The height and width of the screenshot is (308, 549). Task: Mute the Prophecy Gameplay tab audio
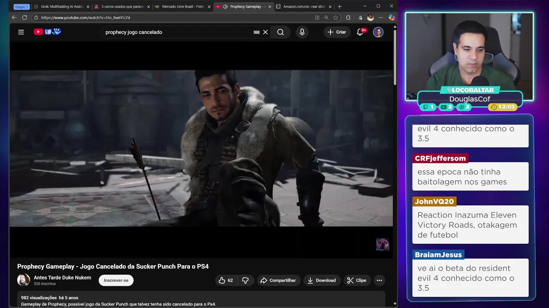click(225, 6)
